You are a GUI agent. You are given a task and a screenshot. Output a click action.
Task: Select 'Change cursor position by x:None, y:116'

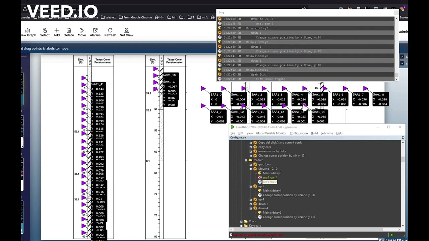(x=289, y=217)
